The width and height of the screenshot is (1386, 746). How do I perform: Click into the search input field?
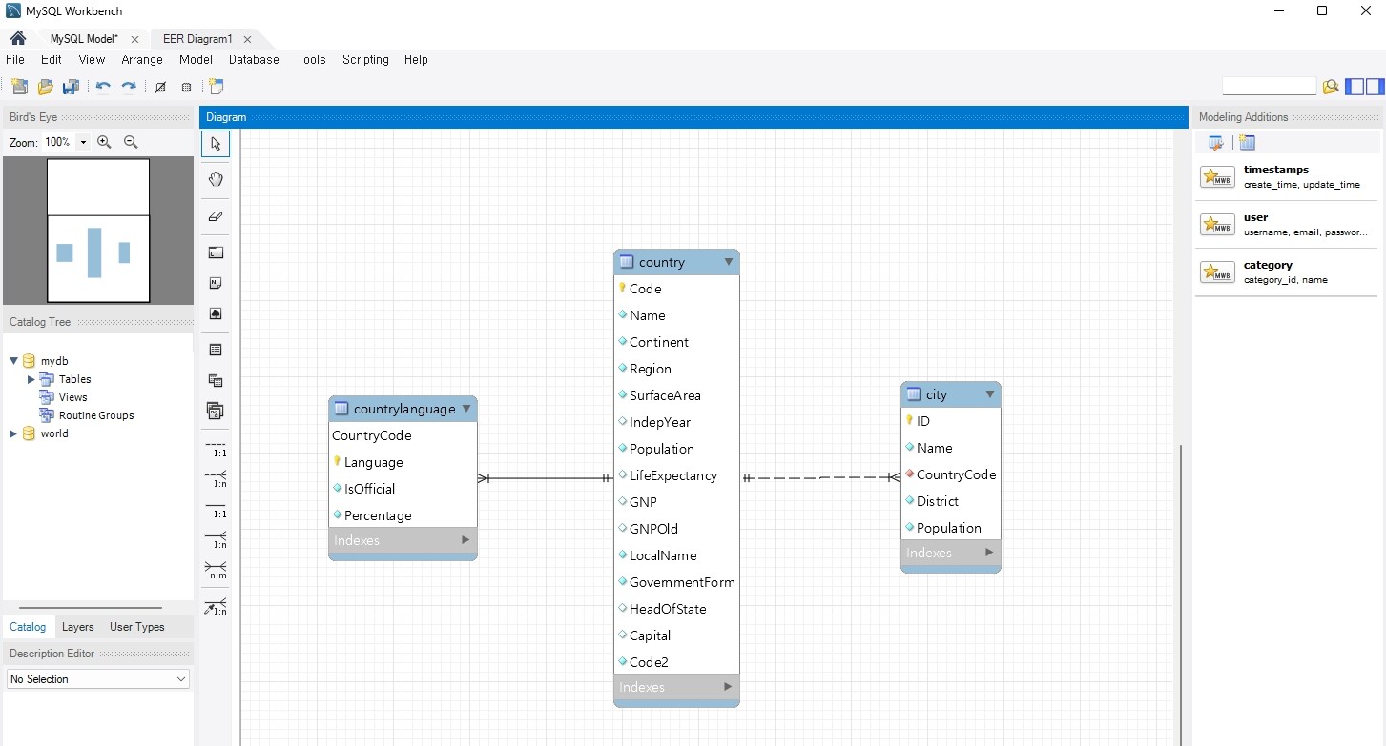coord(1269,87)
